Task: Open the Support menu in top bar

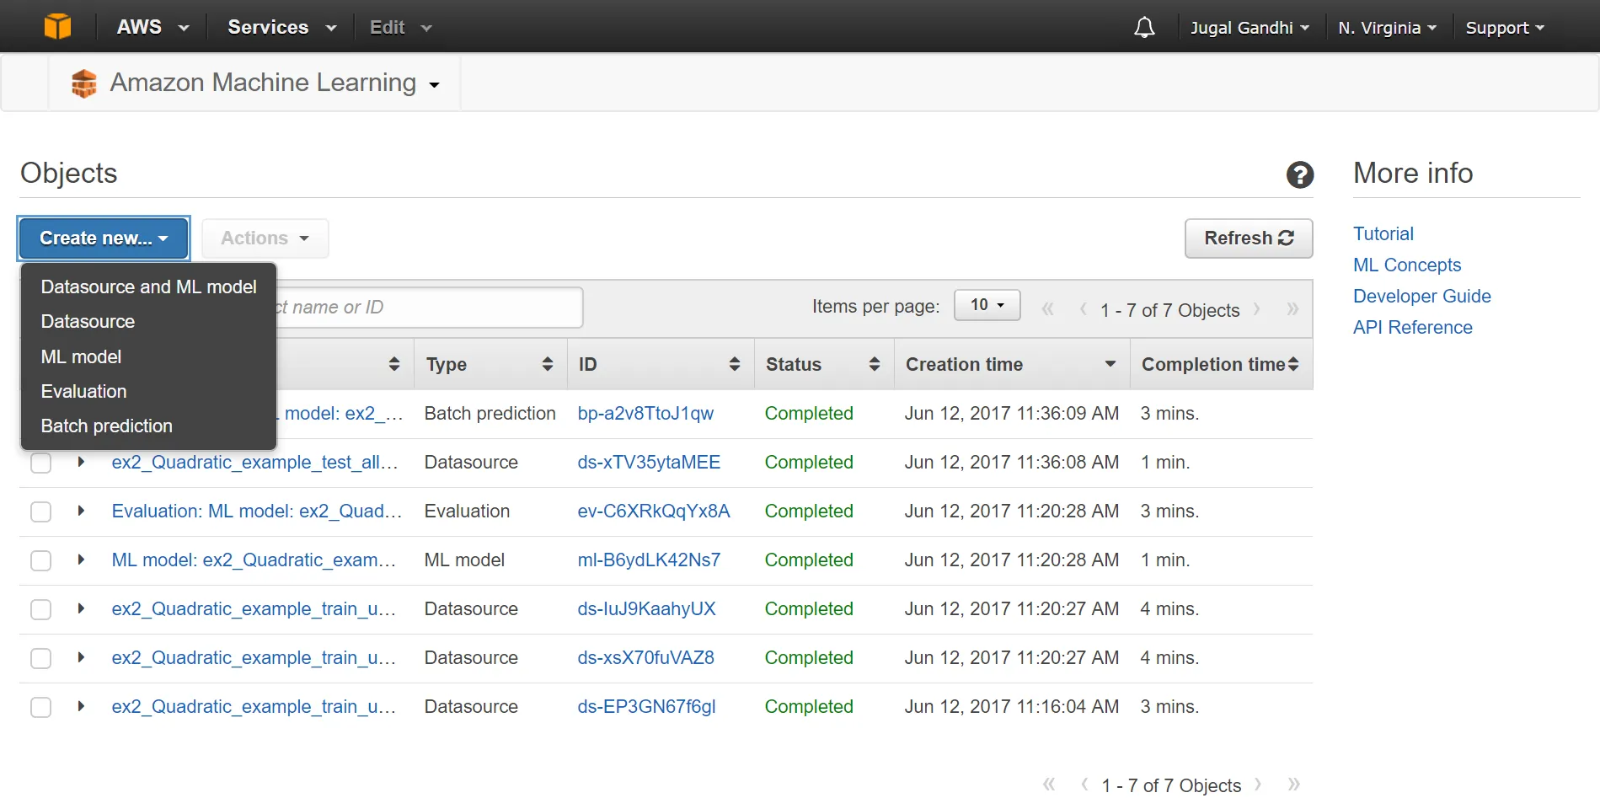Action: [x=1505, y=28]
